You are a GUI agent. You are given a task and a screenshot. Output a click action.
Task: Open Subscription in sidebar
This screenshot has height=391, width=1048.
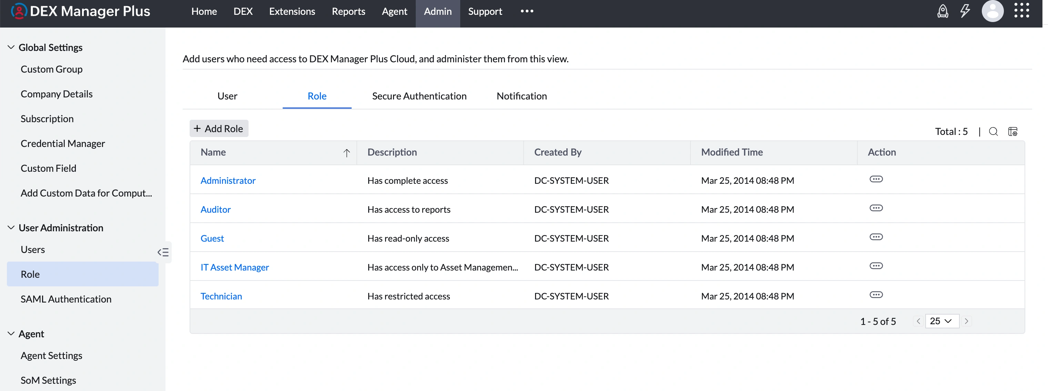(47, 119)
